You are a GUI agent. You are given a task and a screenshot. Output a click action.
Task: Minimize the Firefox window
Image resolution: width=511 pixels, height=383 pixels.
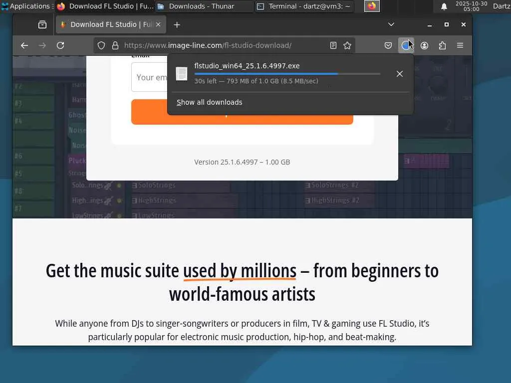(430, 25)
